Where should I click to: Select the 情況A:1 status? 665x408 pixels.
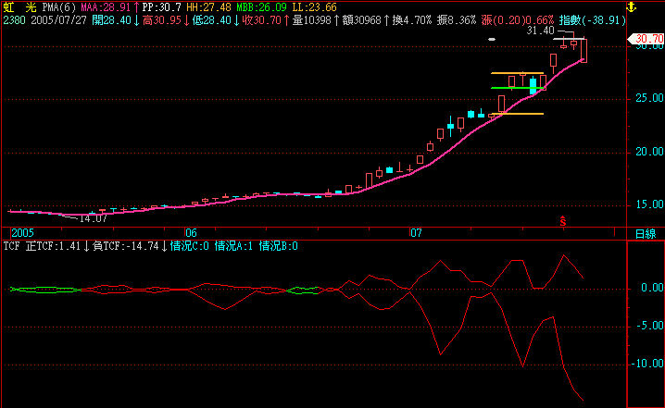233,246
